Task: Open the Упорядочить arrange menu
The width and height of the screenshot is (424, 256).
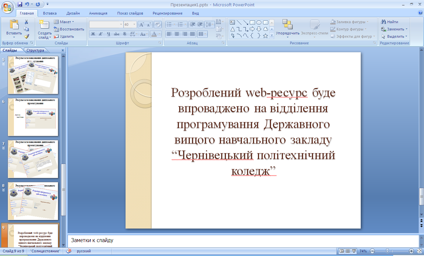Action: pos(288,28)
